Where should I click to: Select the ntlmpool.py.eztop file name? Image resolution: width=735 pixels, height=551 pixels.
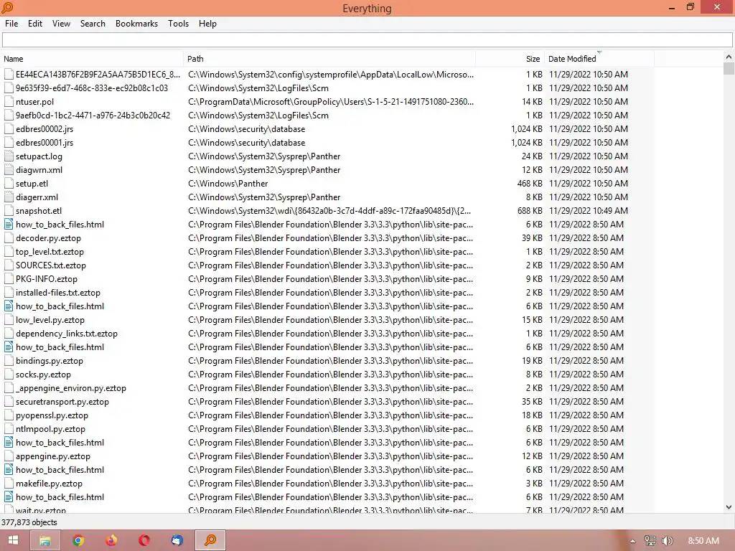tap(51, 429)
